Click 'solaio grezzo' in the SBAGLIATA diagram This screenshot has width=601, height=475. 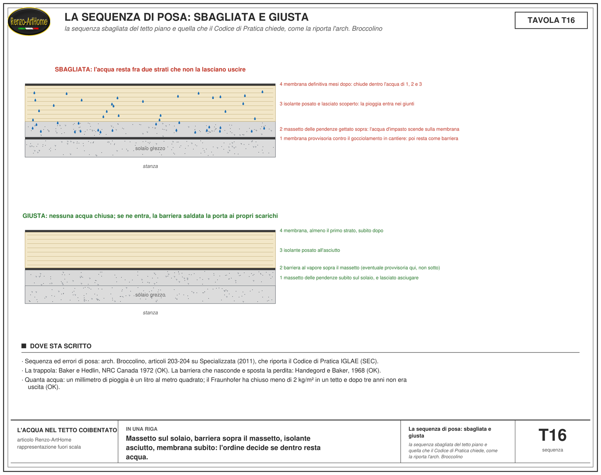pos(150,148)
